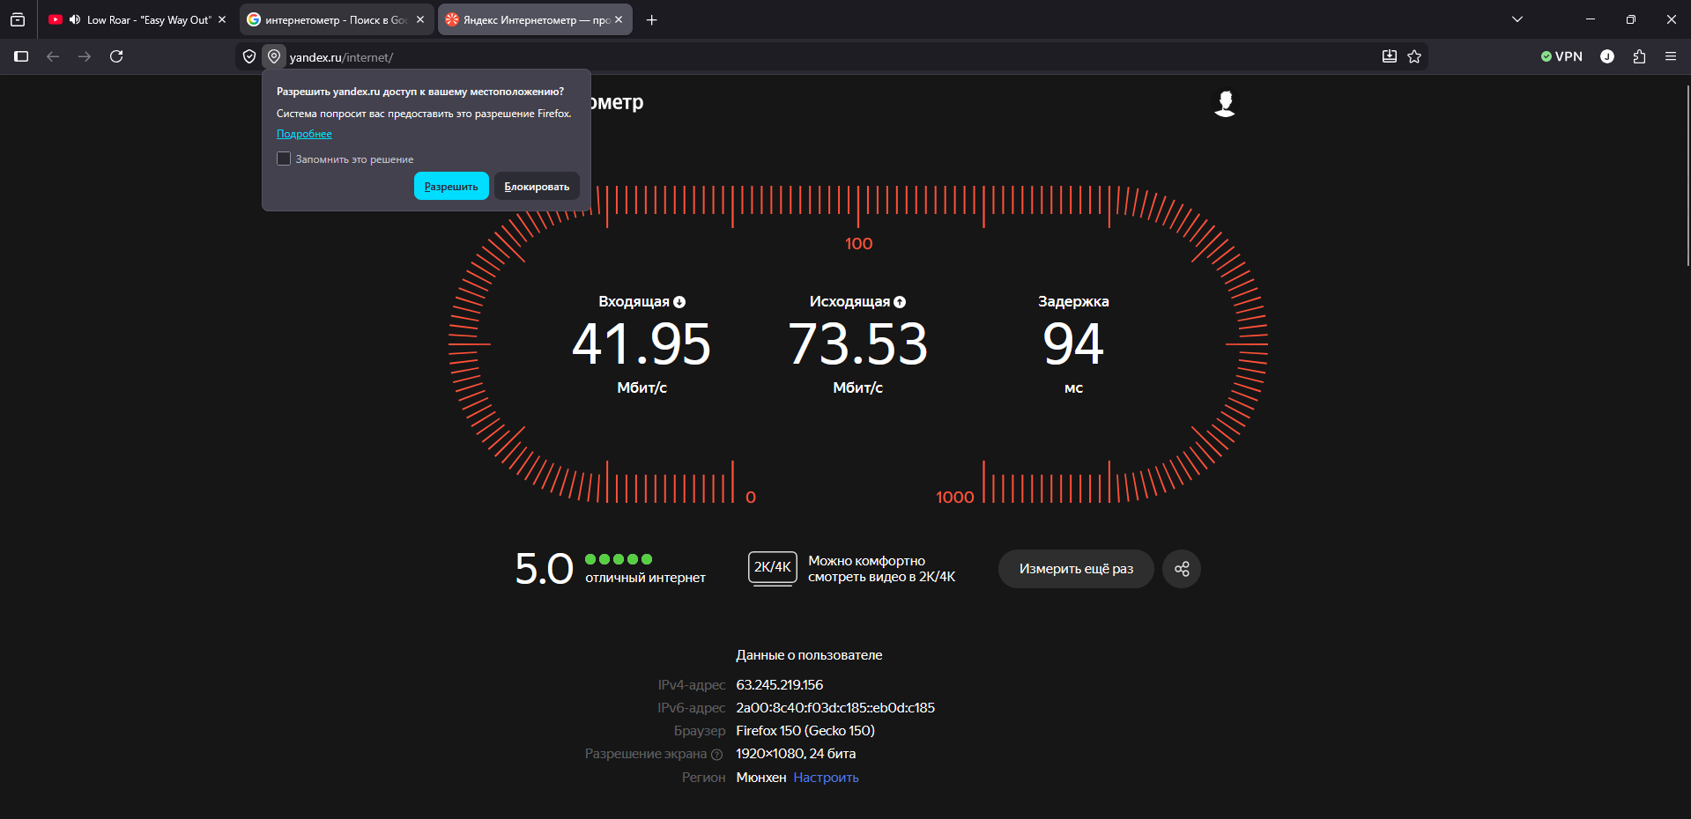The height and width of the screenshot is (819, 1691).
Task: Open the Firefox account icon
Action: 1607,56
